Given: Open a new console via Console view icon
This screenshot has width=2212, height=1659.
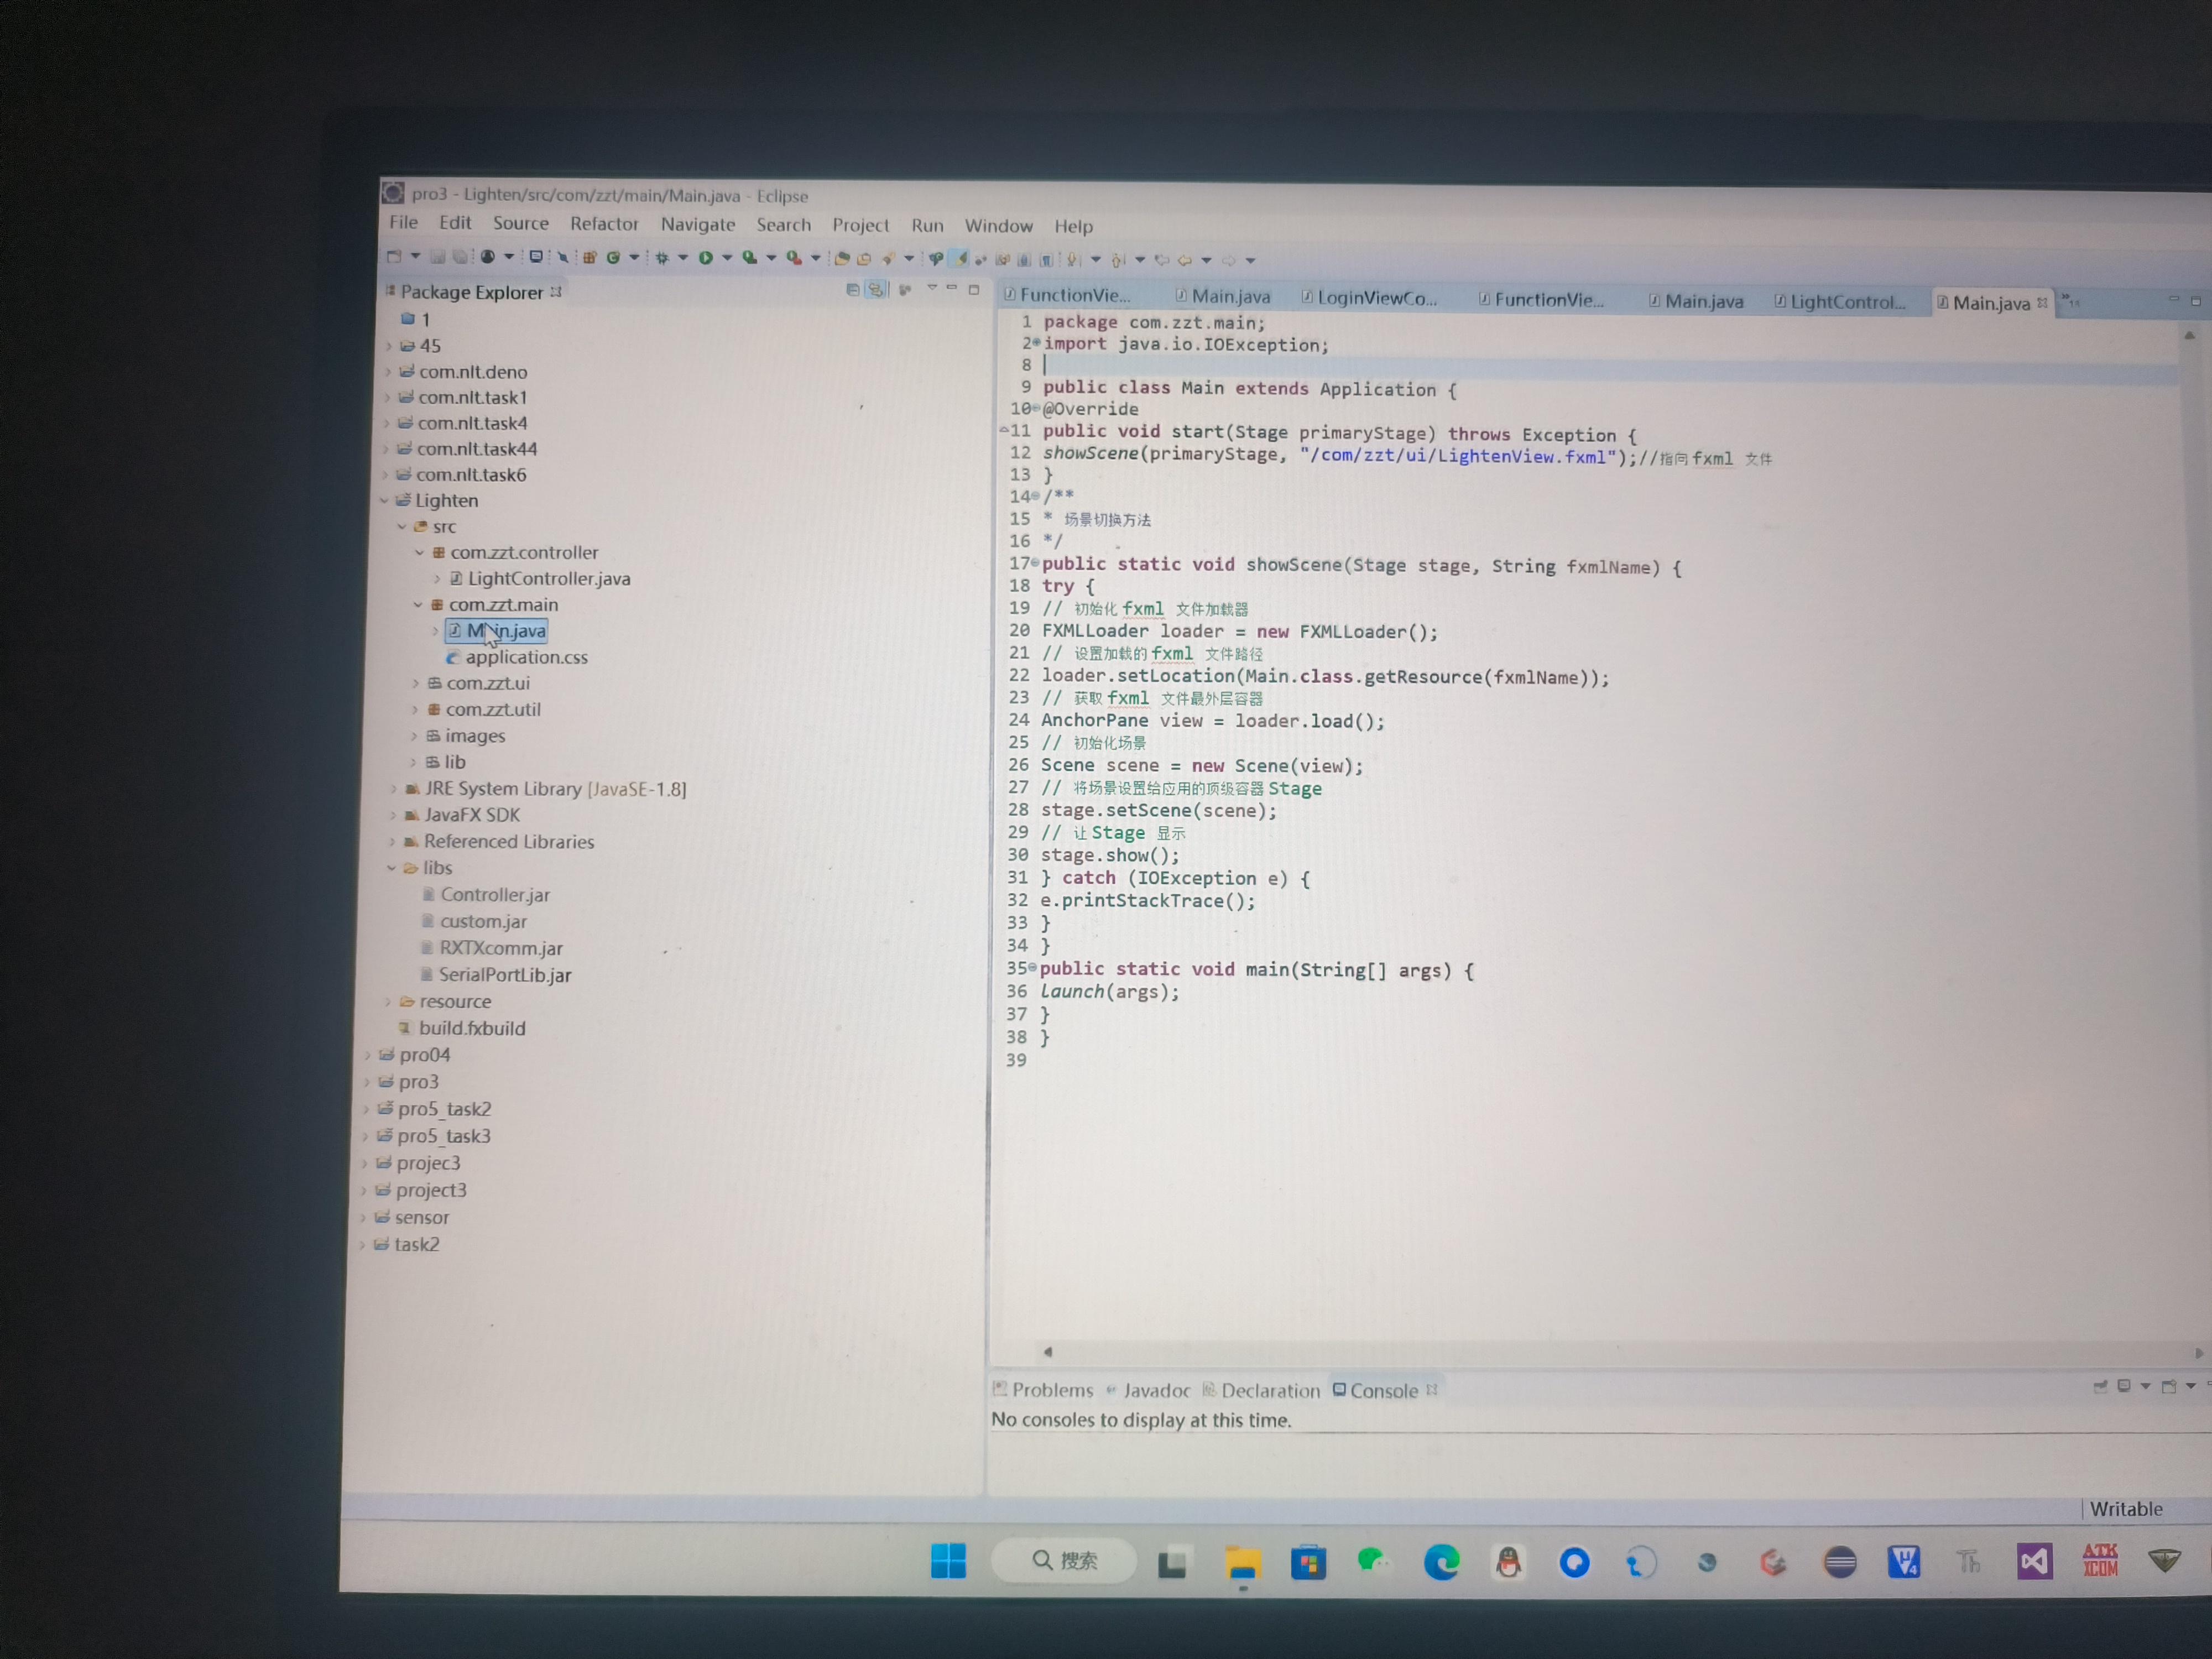Looking at the screenshot, I should click(x=2168, y=1388).
